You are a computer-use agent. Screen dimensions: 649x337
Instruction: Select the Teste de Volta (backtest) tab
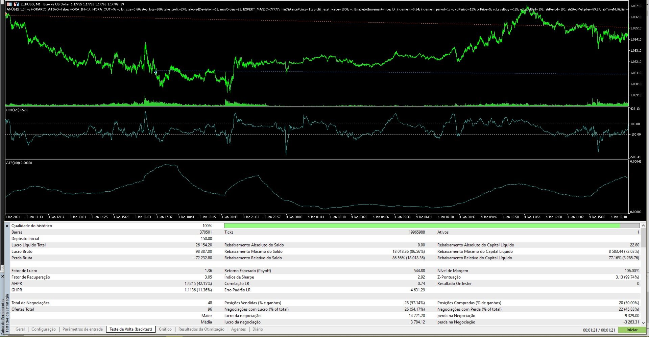[131, 329]
